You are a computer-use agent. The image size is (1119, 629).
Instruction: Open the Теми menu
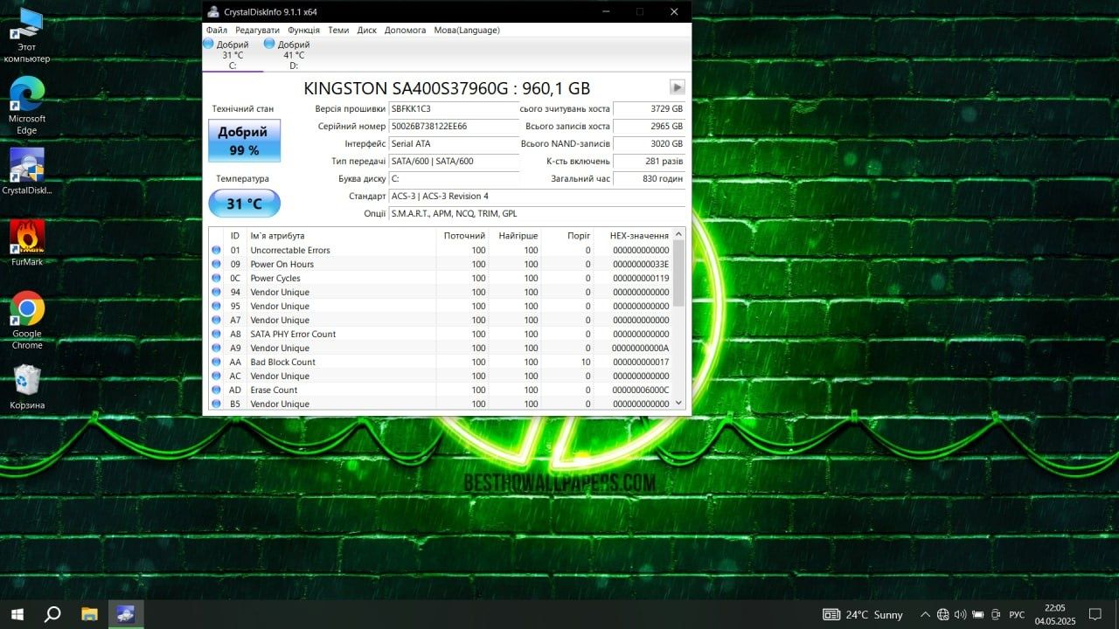click(338, 30)
